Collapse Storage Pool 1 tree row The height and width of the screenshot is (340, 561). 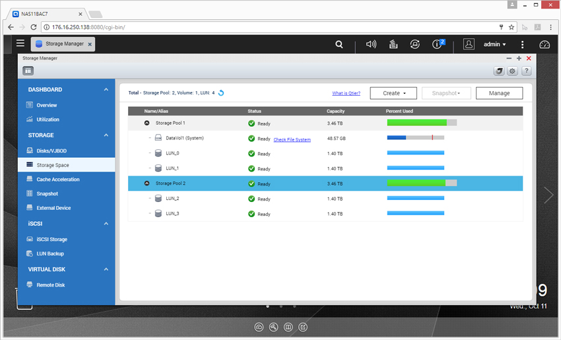147,123
